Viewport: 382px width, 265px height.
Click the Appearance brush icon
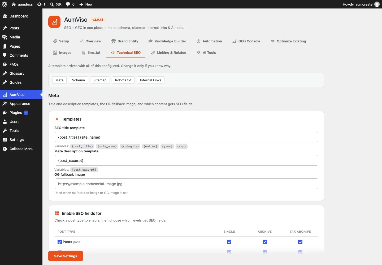click(5, 104)
